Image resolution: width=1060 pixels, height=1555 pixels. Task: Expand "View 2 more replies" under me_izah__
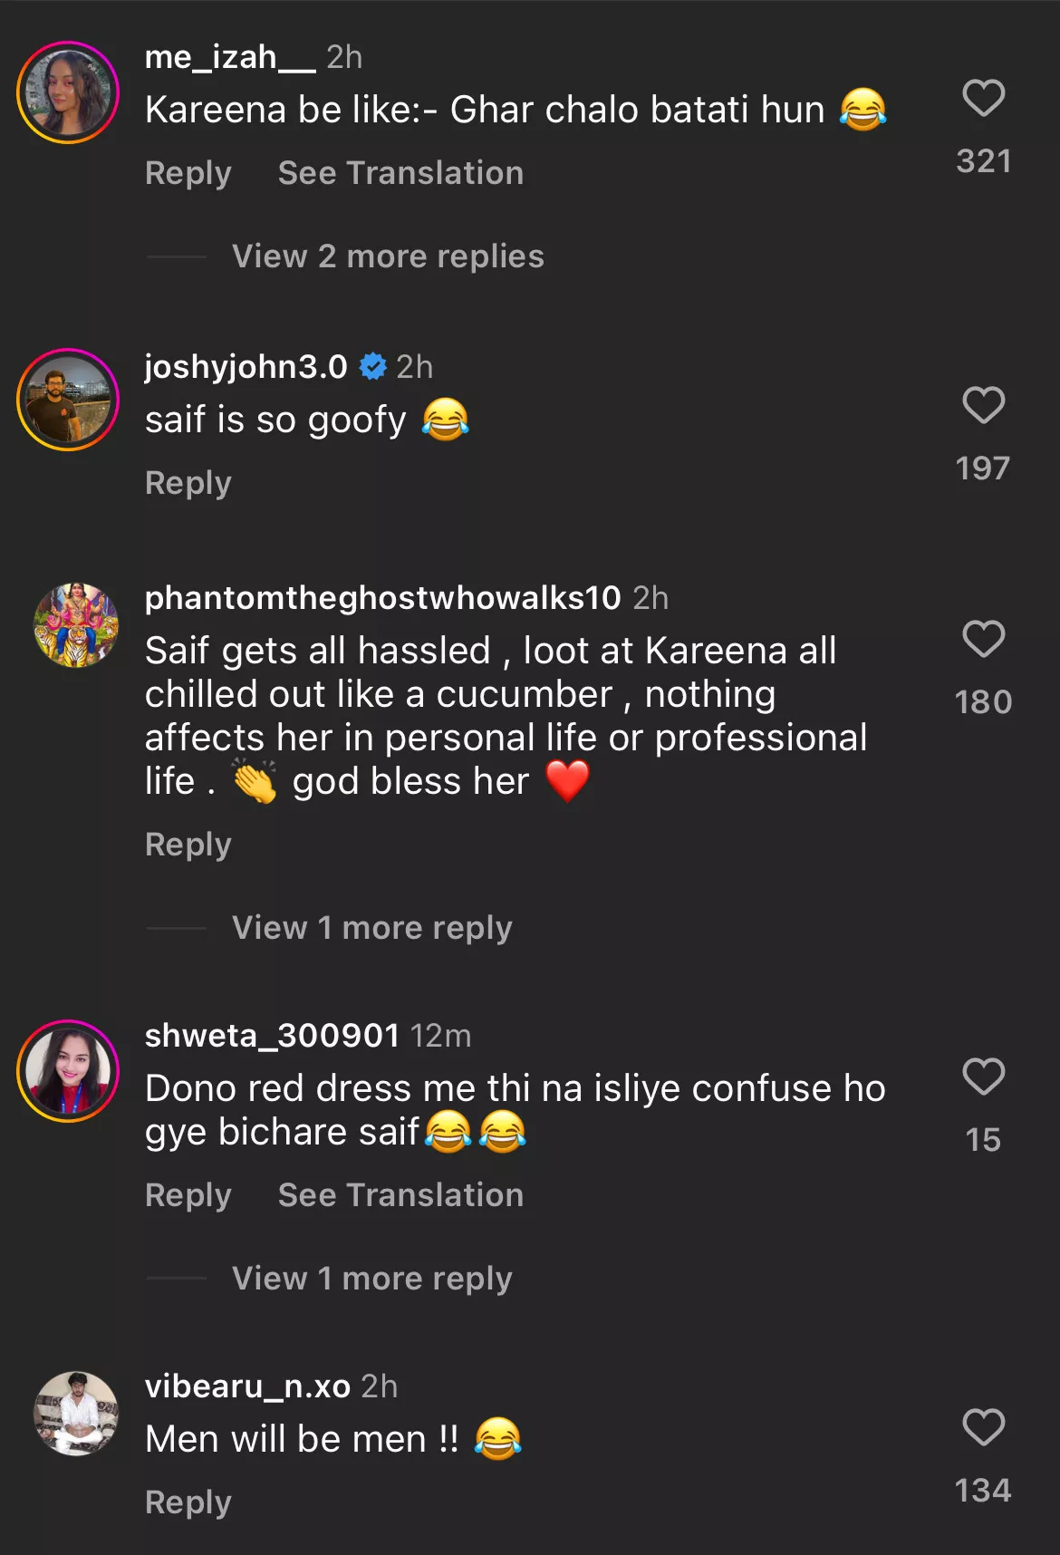pyautogui.click(x=388, y=256)
